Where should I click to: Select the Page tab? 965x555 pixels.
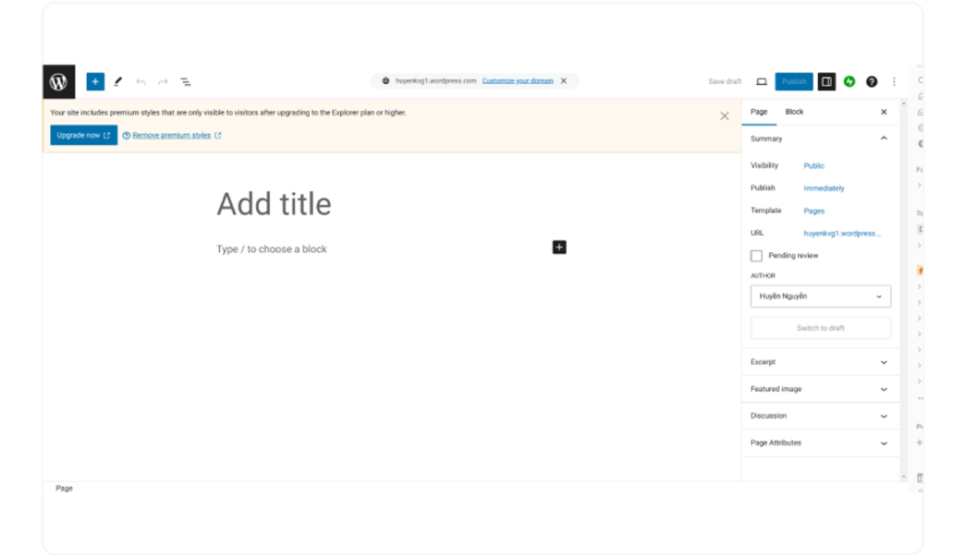click(x=759, y=112)
